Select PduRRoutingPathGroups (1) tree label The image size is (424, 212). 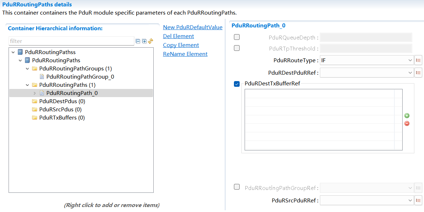click(x=76, y=69)
